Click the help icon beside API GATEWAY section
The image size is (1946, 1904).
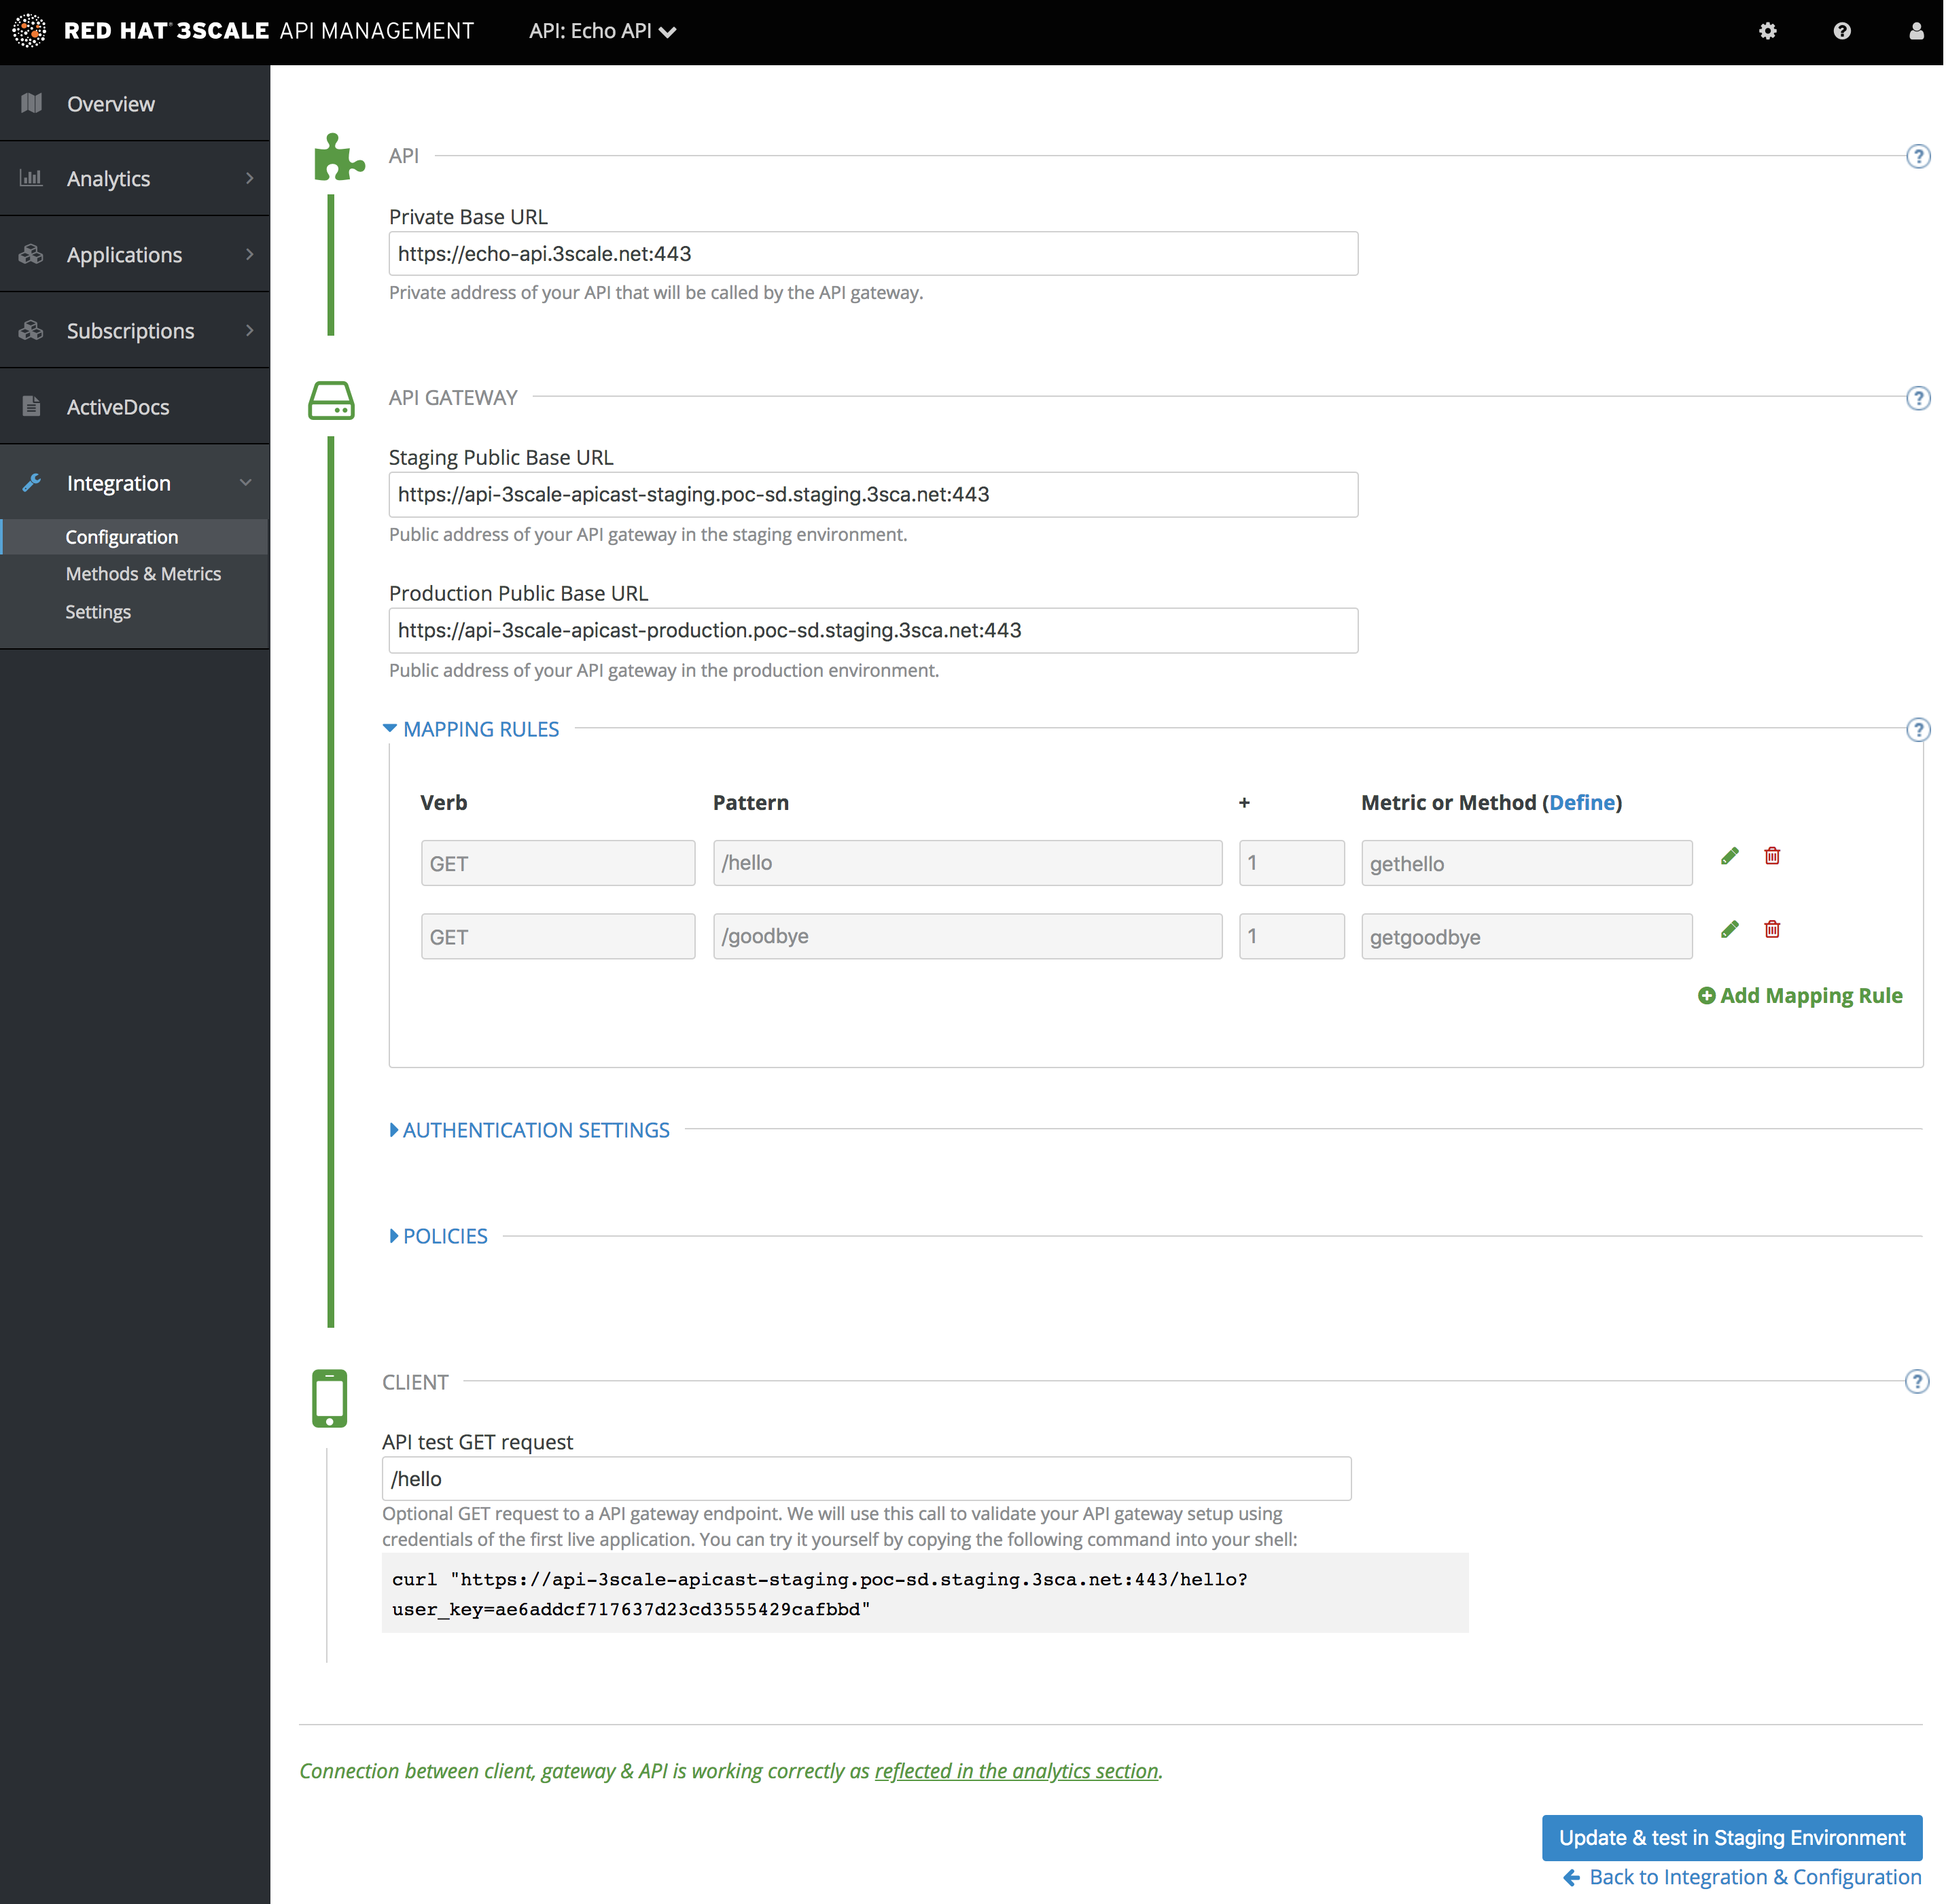tap(1917, 398)
